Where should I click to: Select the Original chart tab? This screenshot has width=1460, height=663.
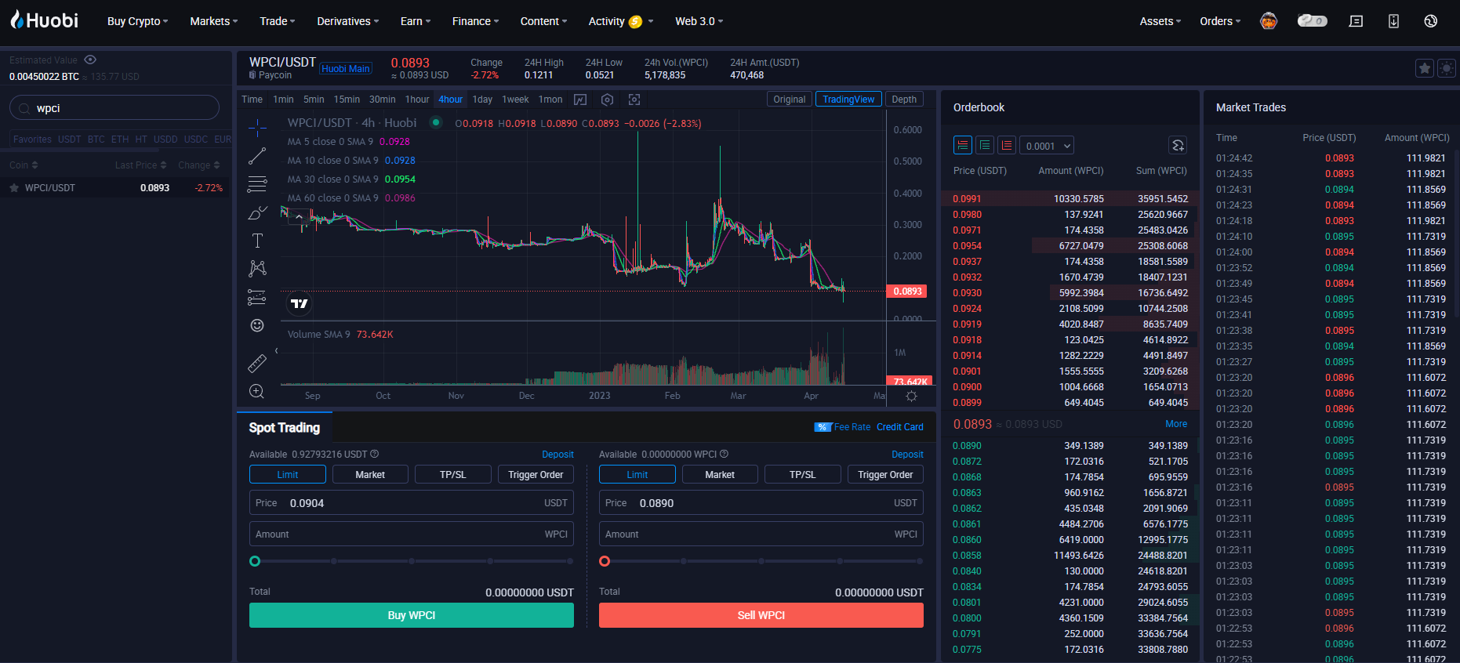pos(789,100)
